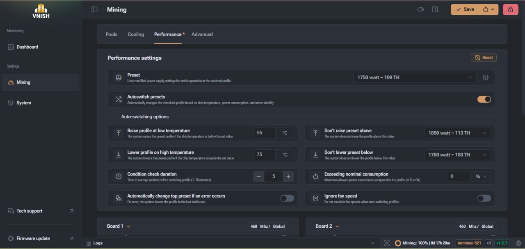Open the Don't raise preset above dropdown

tap(457, 133)
